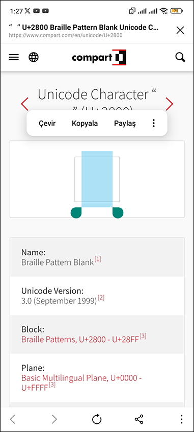Tap the share icon in bottom bar
The width and height of the screenshot is (194, 432).
click(x=139, y=419)
